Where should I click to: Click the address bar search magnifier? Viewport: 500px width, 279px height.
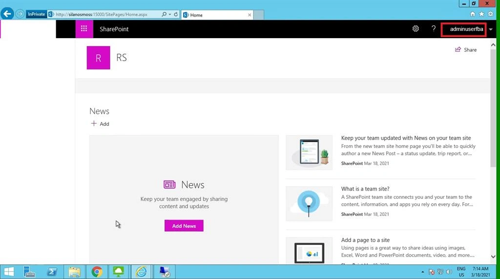pyautogui.click(x=164, y=14)
